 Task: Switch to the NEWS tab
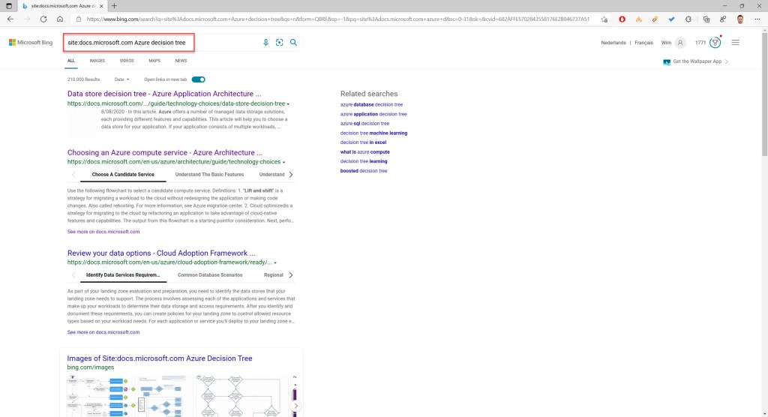(181, 61)
